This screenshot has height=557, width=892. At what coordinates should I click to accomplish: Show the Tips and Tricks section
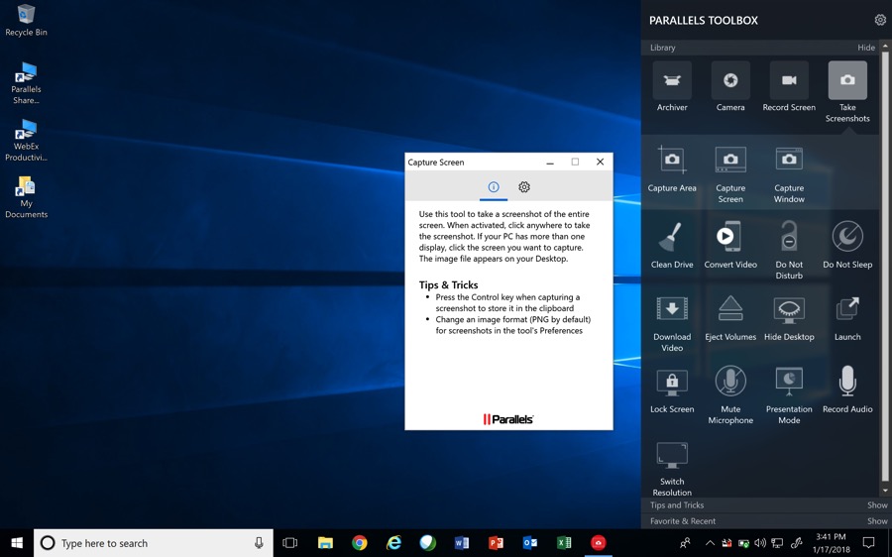877,505
